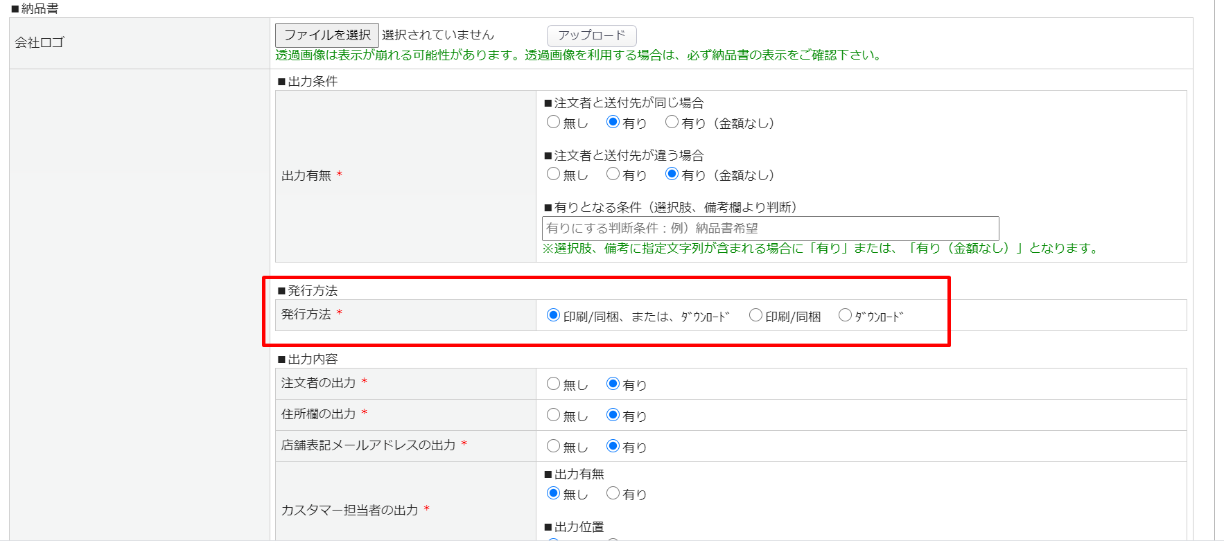Click the ファイルを選択 file chooser button
The image size is (1224, 541).
click(326, 35)
